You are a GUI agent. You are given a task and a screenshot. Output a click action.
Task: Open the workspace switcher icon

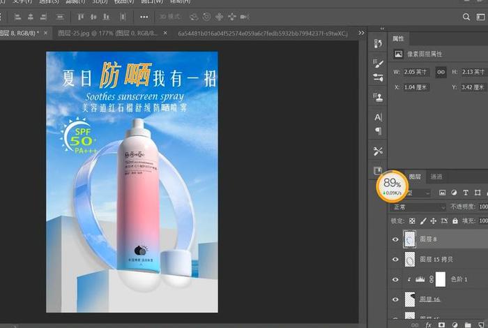tap(480, 17)
